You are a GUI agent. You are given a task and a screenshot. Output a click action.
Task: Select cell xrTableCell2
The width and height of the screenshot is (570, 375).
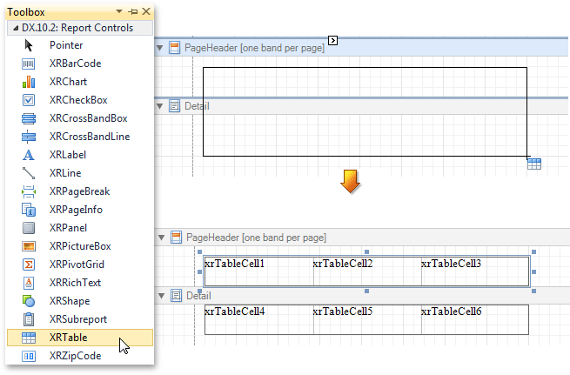click(367, 271)
